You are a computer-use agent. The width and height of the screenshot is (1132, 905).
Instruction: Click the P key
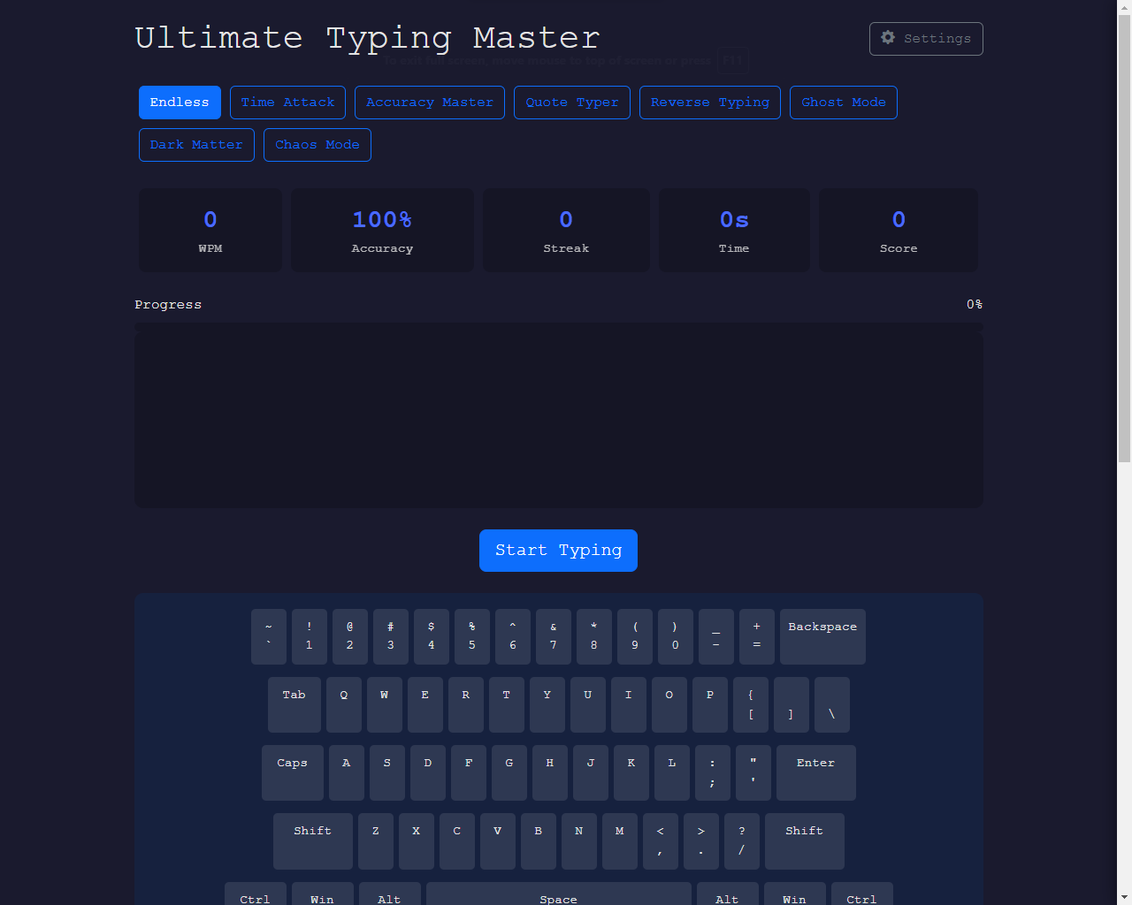click(x=710, y=704)
